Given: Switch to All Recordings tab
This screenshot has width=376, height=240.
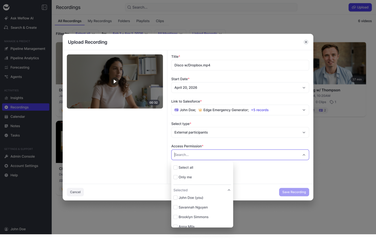Looking at the screenshot, I should coord(69,21).
